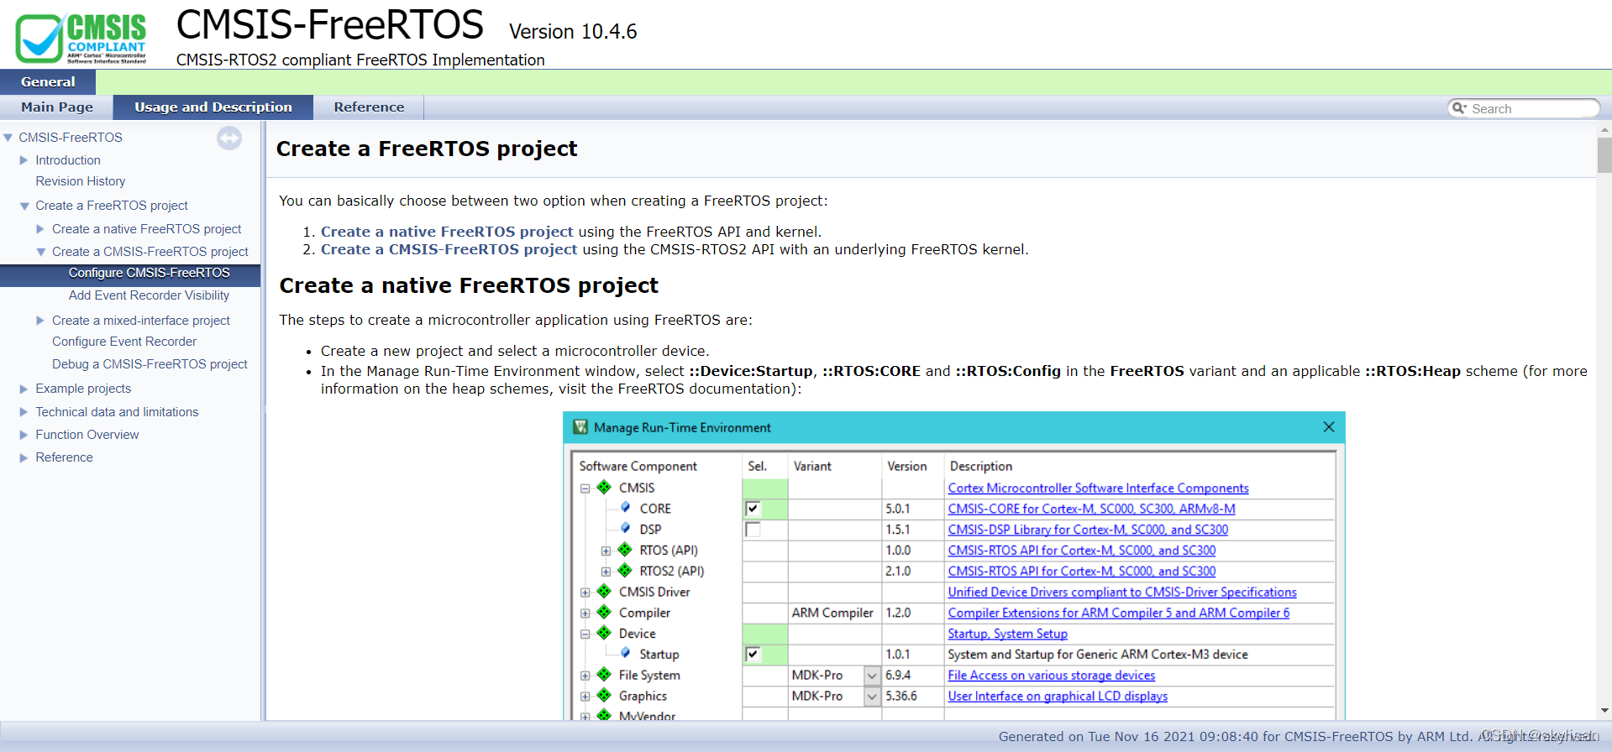The height and width of the screenshot is (752, 1612).
Task: Open Cortex Microcontroller Software Interface Components link
Action: tap(1098, 488)
